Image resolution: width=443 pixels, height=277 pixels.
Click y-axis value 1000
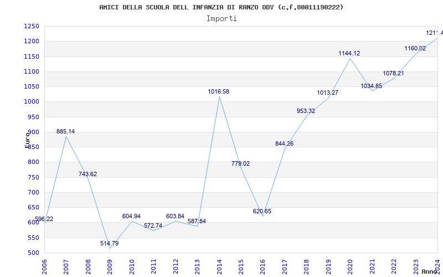(x=32, y=102)
